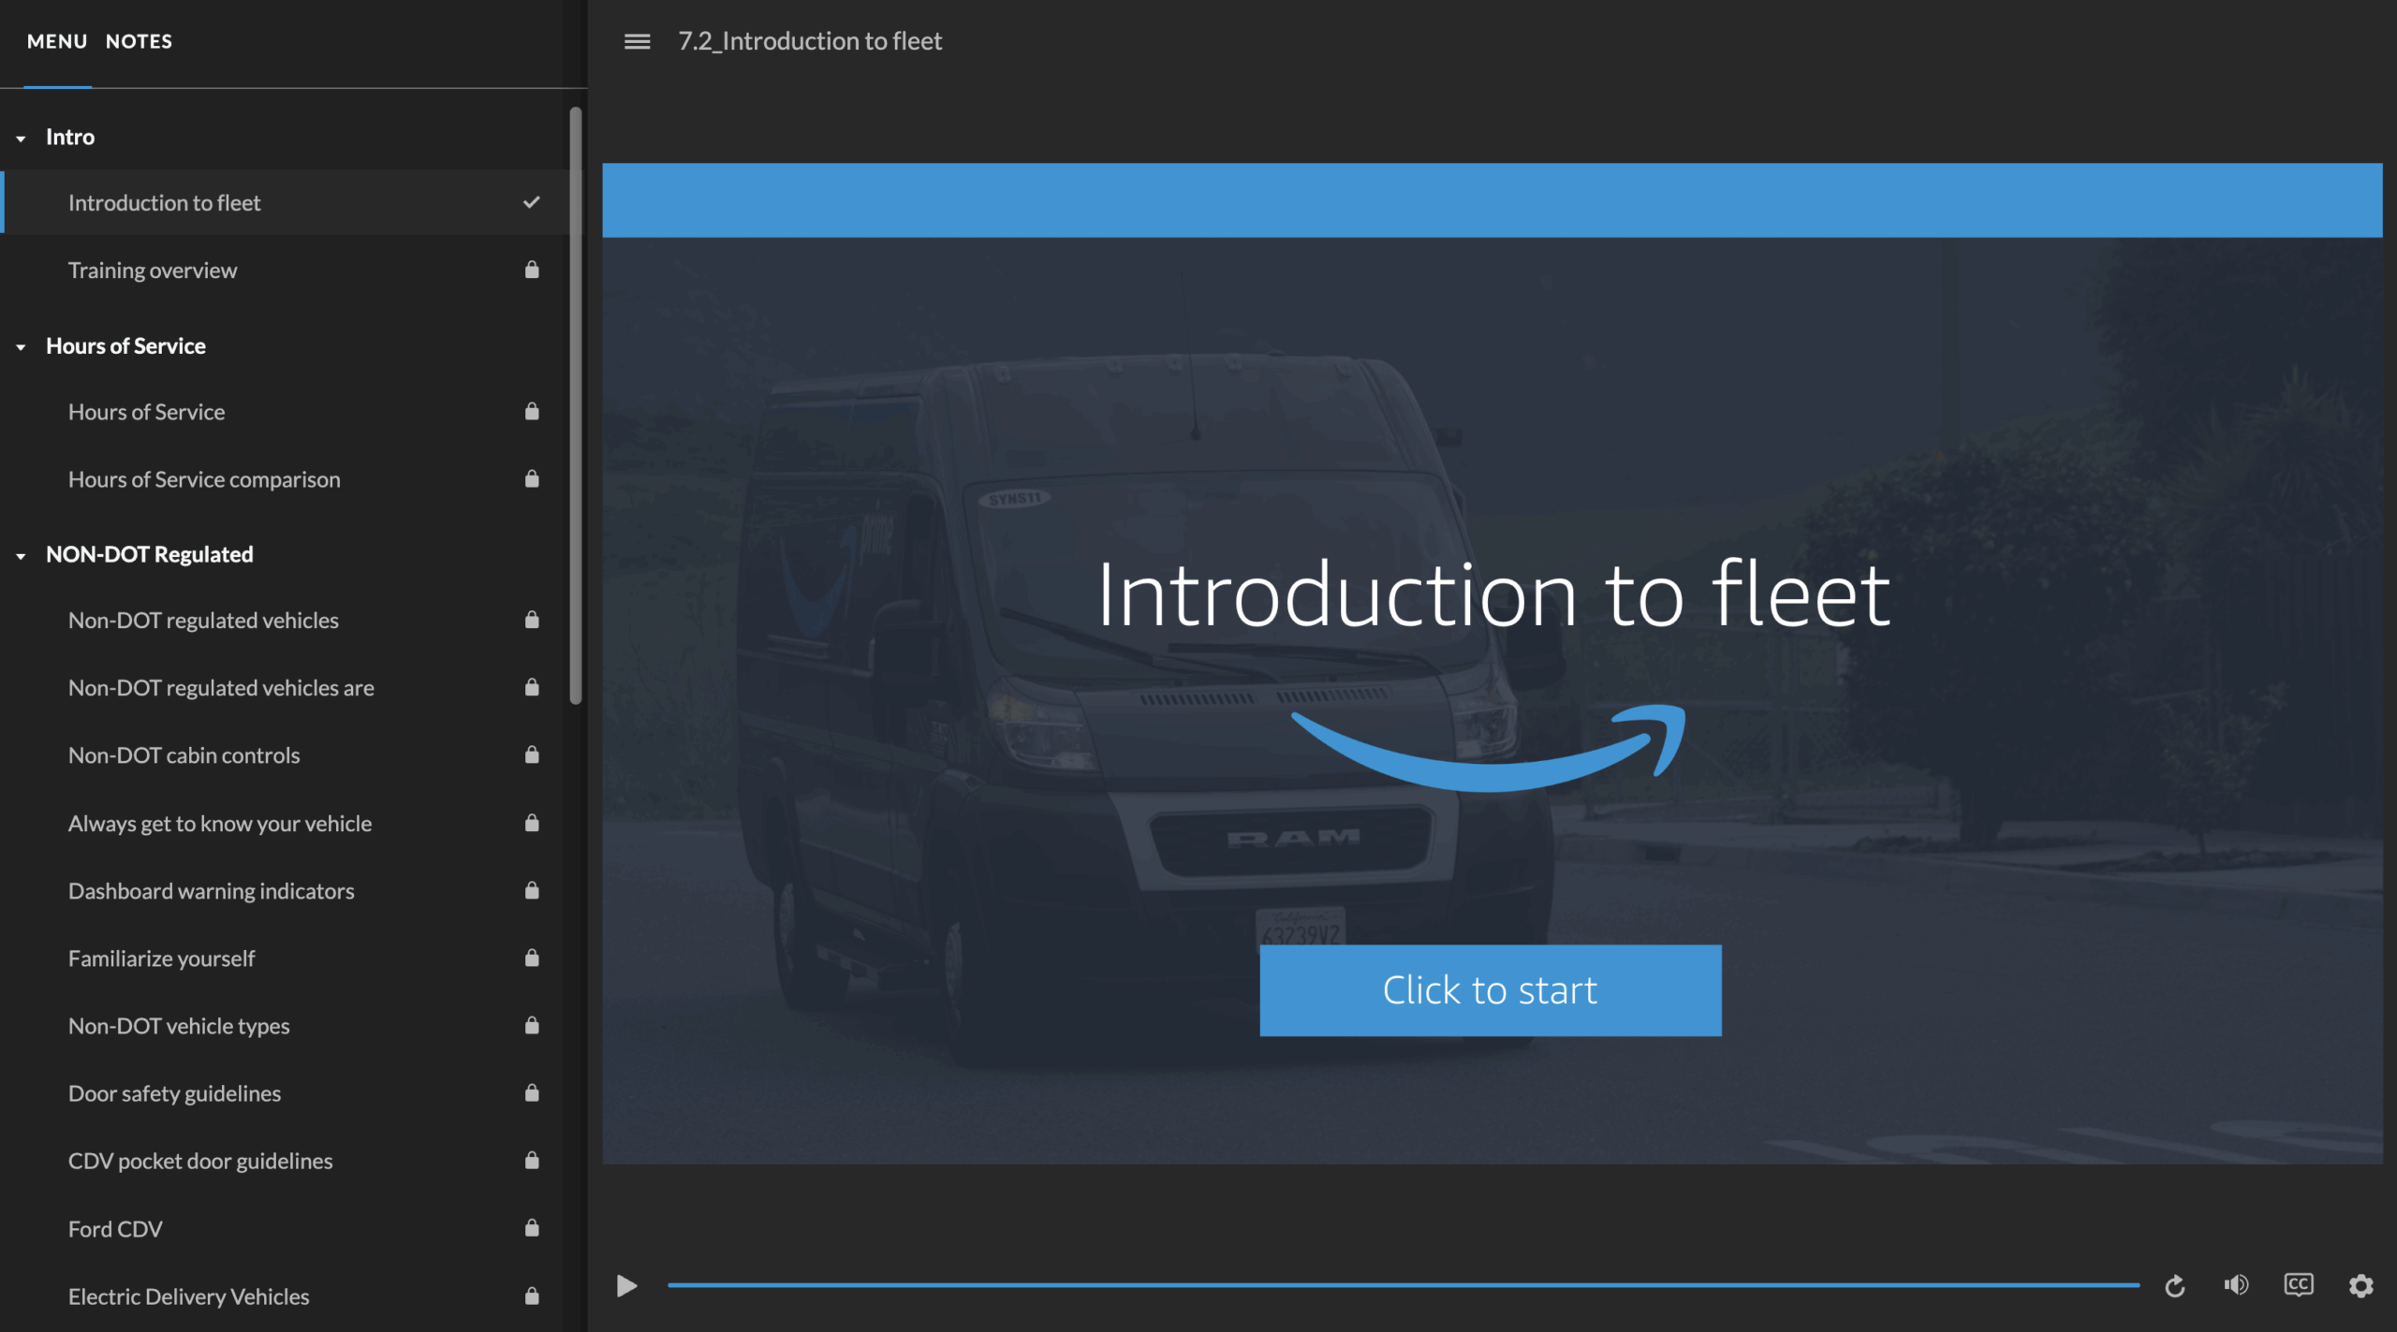Viewport: 2397px width, 1332px height.
Task: Click the Intro section heading
Action: 70,137
